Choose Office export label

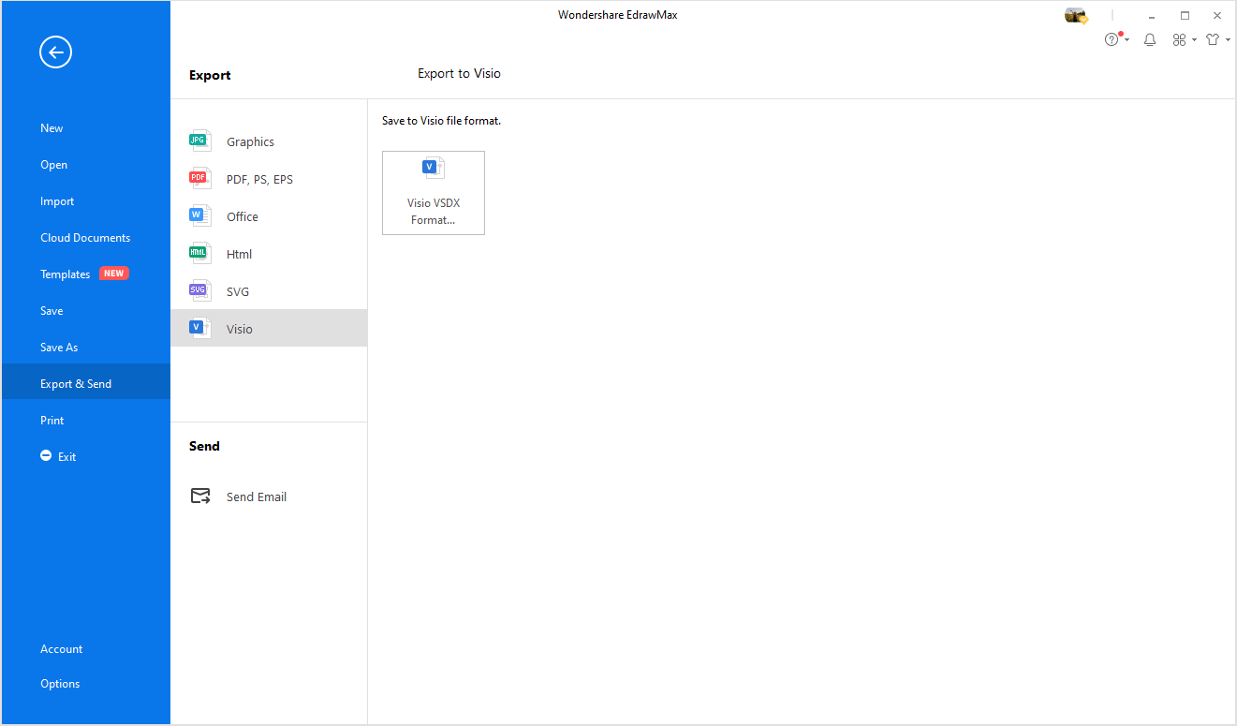tap(243, 217)
